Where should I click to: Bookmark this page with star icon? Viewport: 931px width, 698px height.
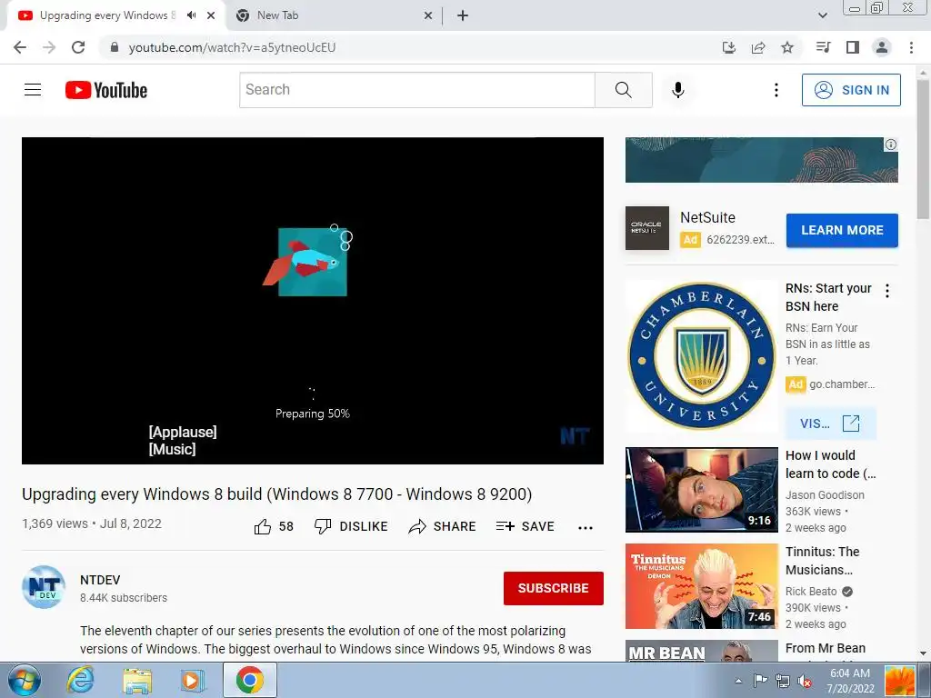point(787,47)
